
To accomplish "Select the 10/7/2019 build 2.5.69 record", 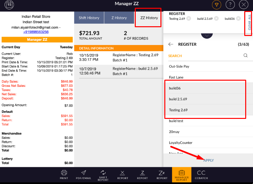I will click(119, 71).
